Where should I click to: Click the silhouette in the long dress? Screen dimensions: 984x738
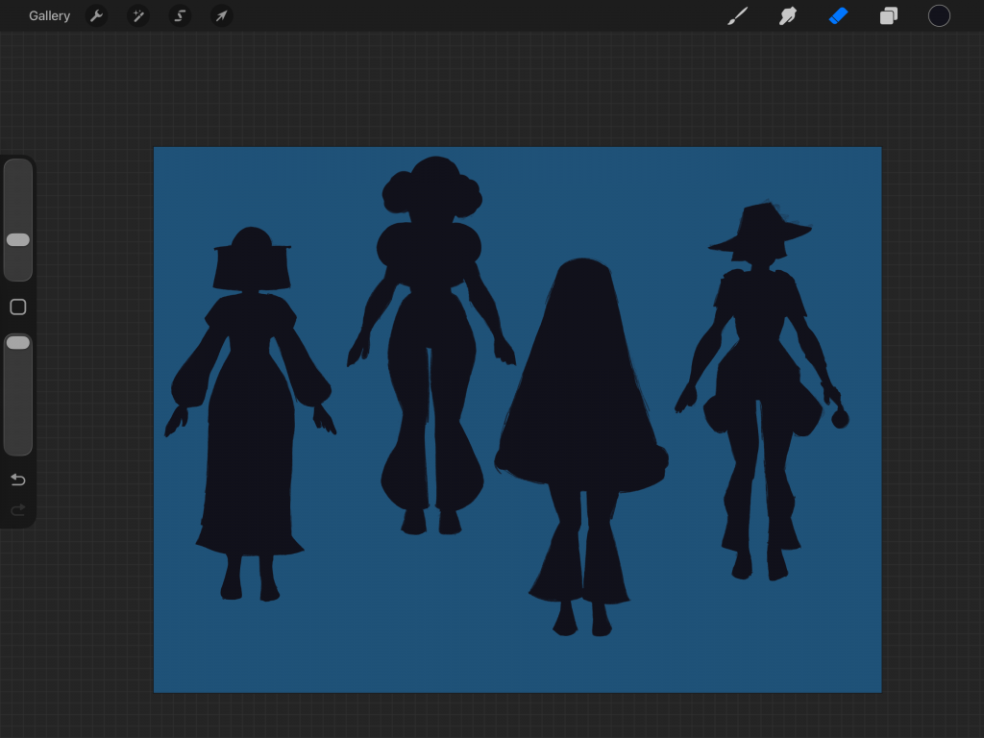point(250,423)
